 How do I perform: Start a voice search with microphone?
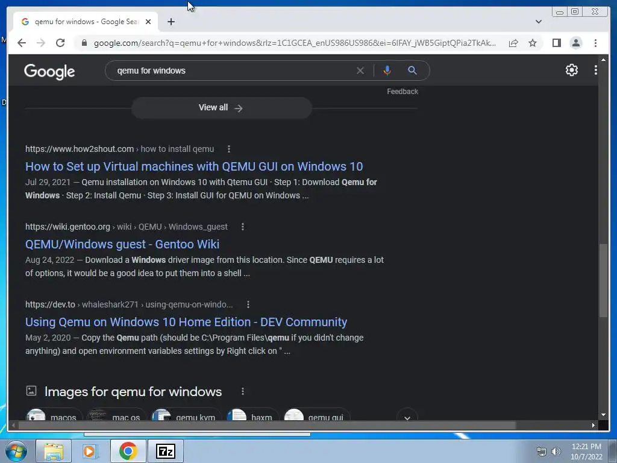click(387, 71)
